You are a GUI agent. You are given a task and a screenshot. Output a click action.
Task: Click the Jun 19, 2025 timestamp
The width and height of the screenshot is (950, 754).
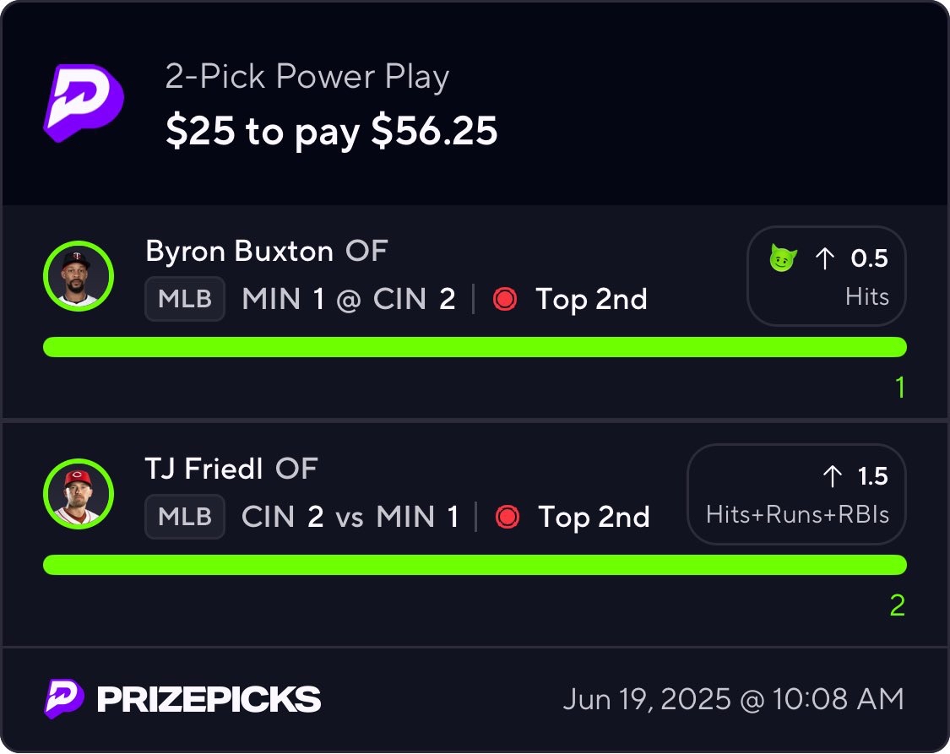[733, 699]
